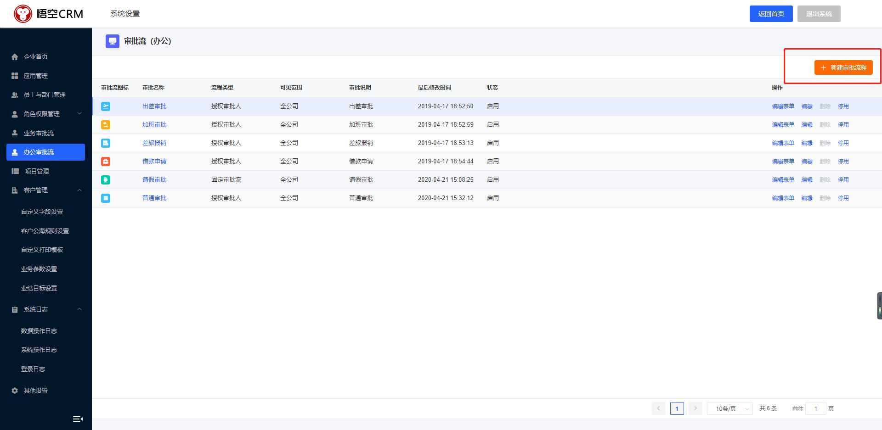The width and height of the screenshot is (882, 430).
Task: Click the 审批流 page header icon
Action: point(113,41)
